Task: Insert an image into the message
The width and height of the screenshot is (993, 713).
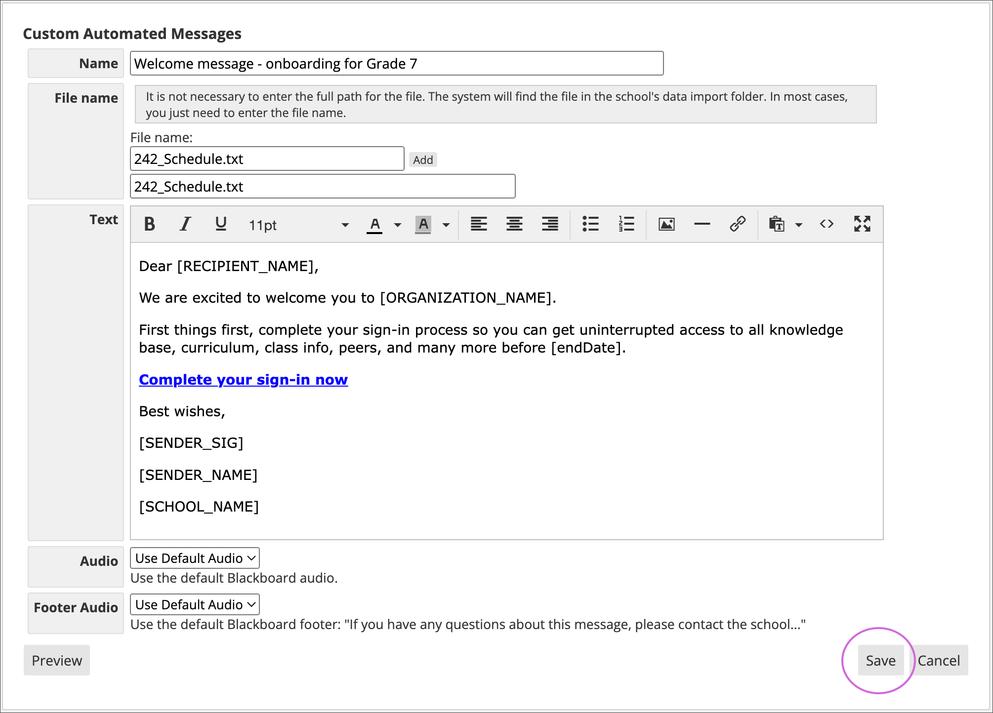Action: tap(666, 224)
